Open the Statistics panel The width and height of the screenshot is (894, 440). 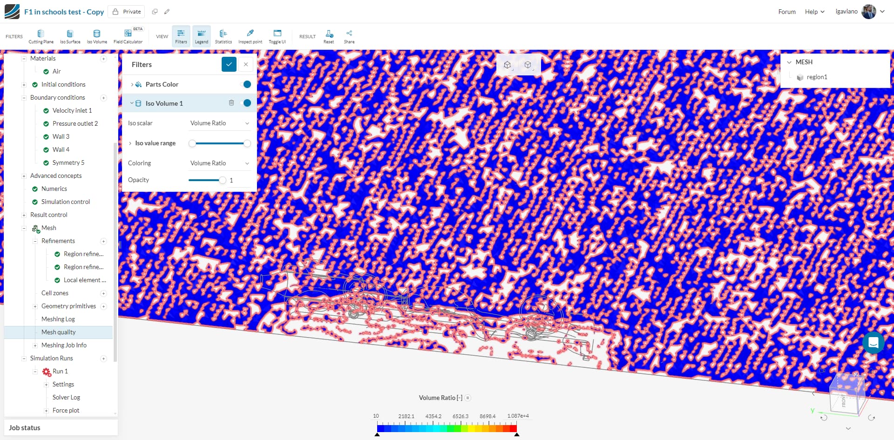[x=223, y=36]
